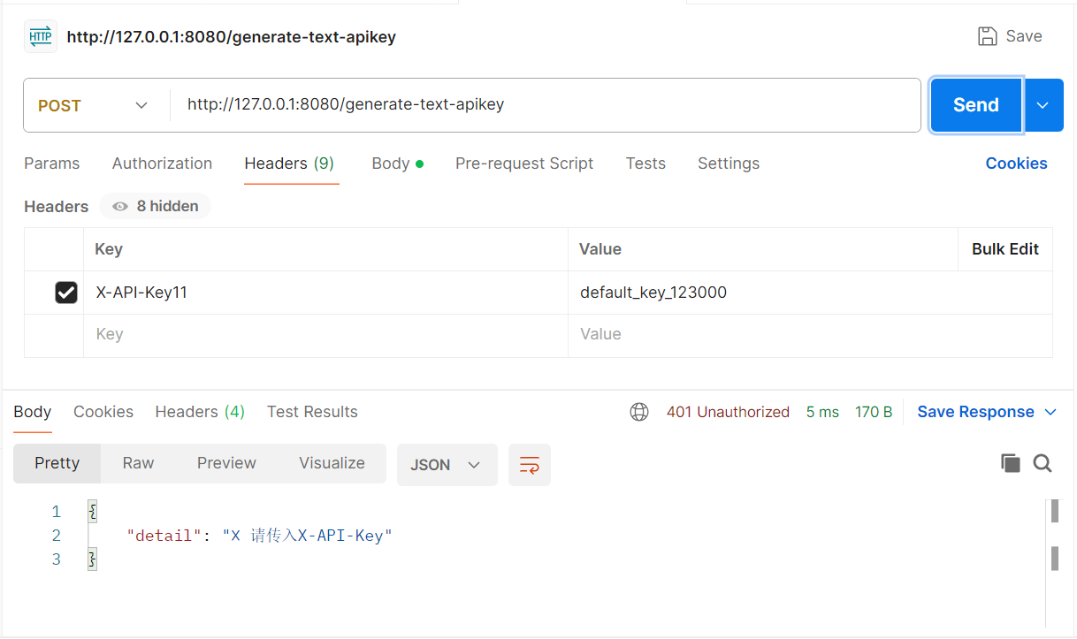Select the response Body tab
1077x639 pixels.
coord(33,412)
